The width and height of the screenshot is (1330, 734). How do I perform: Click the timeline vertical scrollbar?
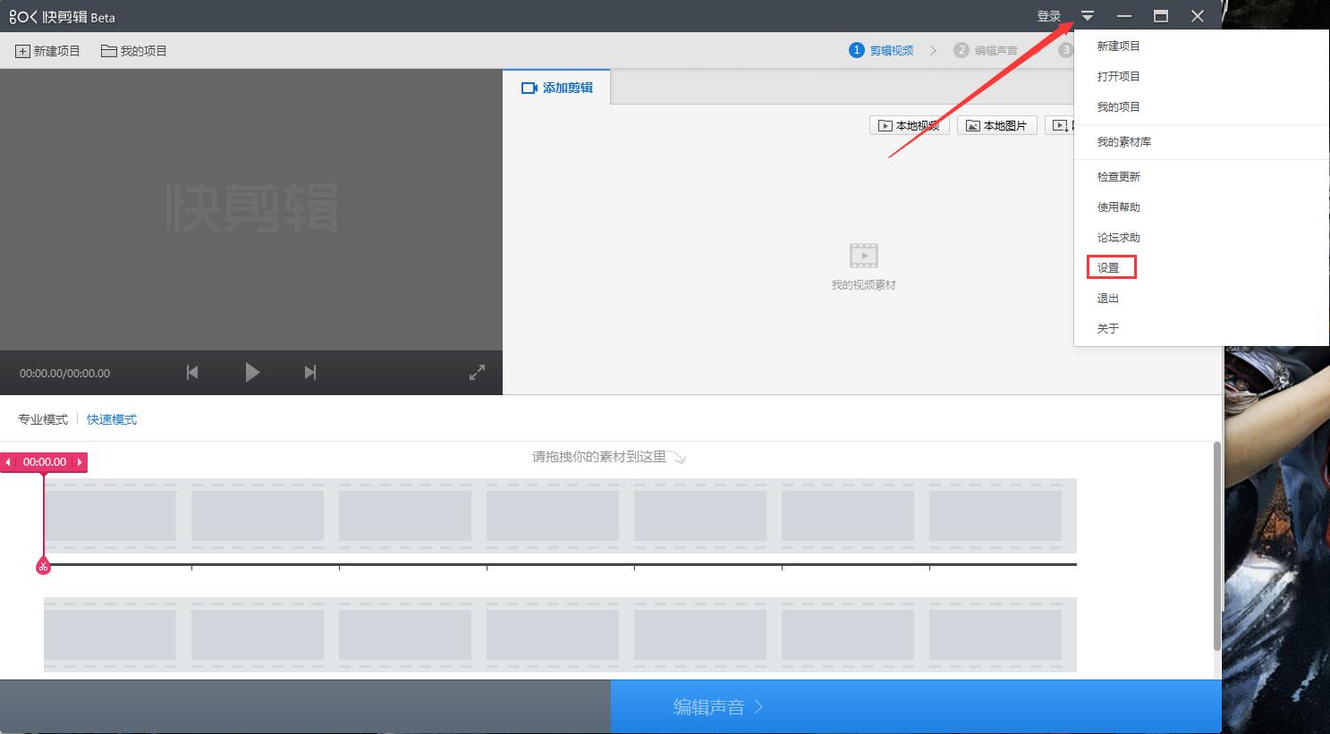point(1216,545)
